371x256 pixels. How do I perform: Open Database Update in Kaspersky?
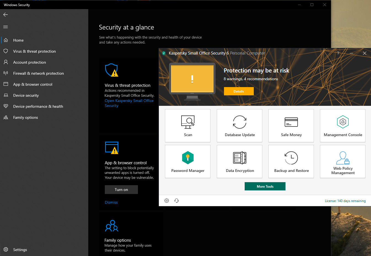point(239,126)
